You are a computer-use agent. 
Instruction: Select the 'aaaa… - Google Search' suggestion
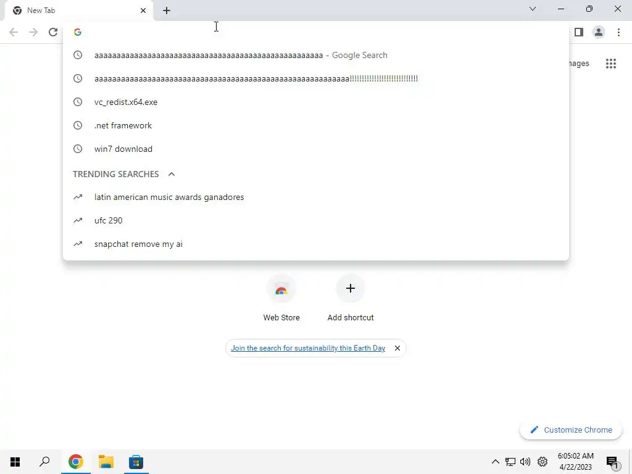tap(316, 55)
